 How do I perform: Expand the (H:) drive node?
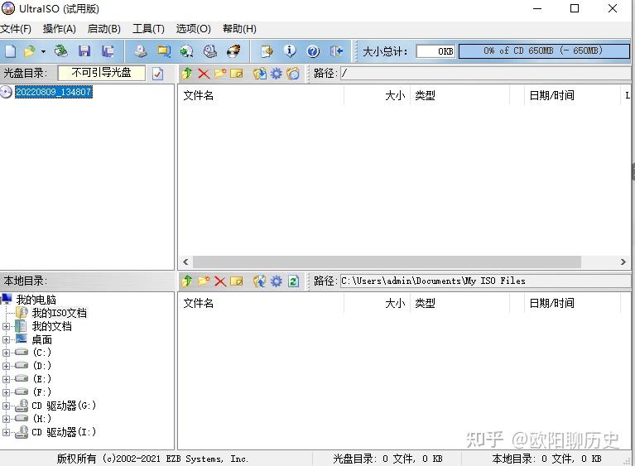point(6,419)
